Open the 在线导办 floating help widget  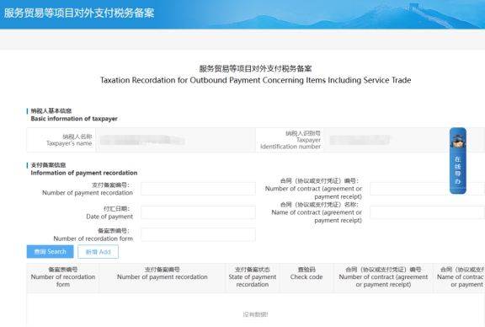(458, 161)
